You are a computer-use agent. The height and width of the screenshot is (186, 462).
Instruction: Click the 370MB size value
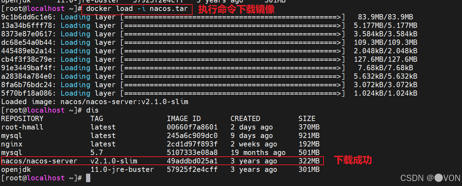[x=309, y=127]
